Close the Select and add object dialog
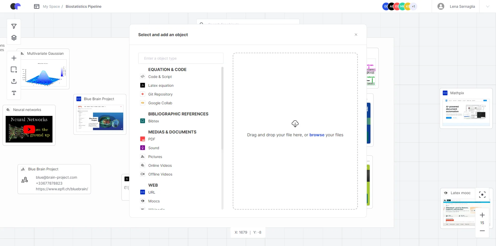This screenshot has height=246, width=496. (x=356, y=35)
